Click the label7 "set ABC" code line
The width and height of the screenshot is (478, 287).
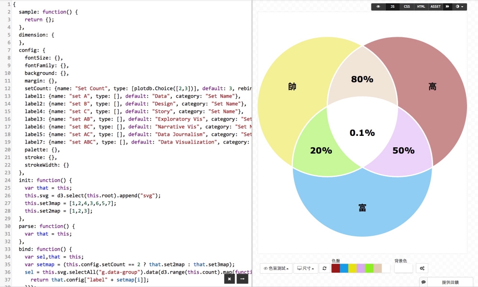[x=138, y=142]
